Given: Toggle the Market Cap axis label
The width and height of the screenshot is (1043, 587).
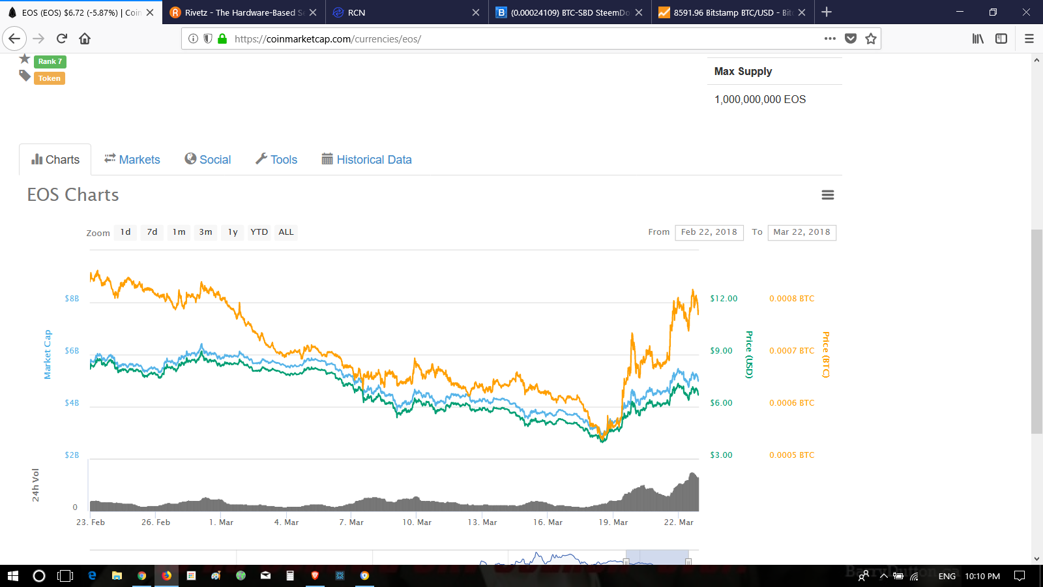Looking at the screenshot, I should 47,355.
